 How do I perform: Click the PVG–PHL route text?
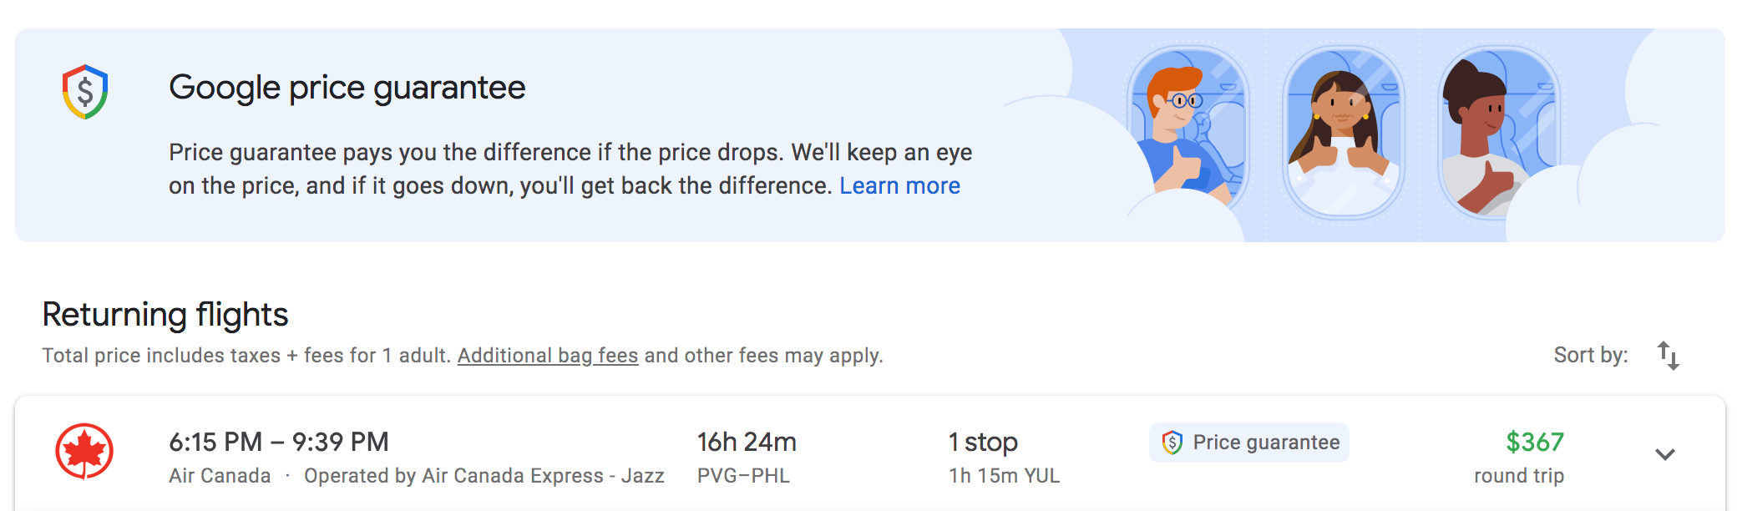(x=743, y=476)
